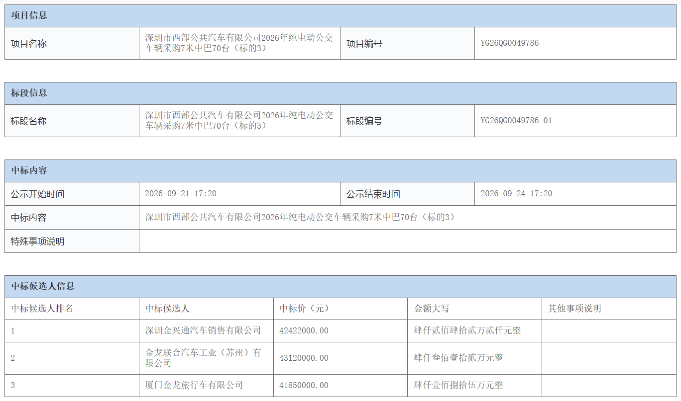The width and height of the screenshot is (681, 401).
Task: Click the description text in the 中标内容 row
Action: pos(300,218)
